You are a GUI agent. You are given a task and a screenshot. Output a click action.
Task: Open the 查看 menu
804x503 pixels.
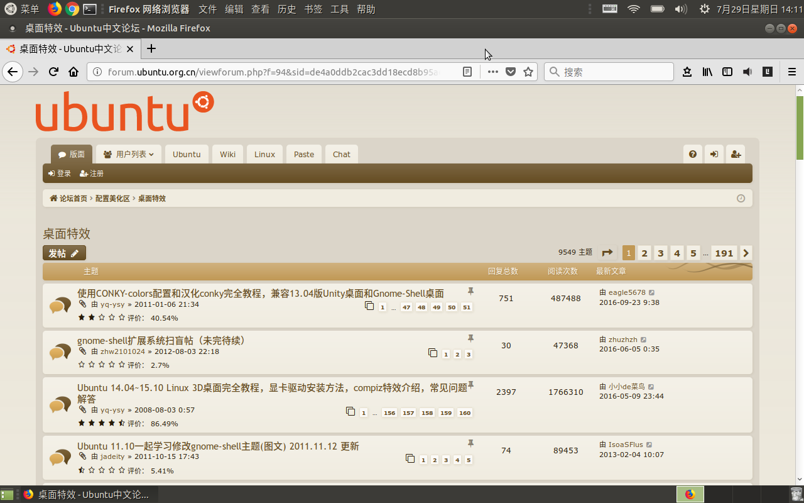tap(261, 9)
